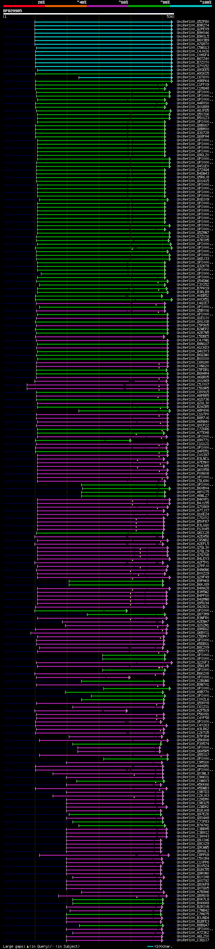Select the UniRef100_C8PPU9 label

click(x=193, y=855)
